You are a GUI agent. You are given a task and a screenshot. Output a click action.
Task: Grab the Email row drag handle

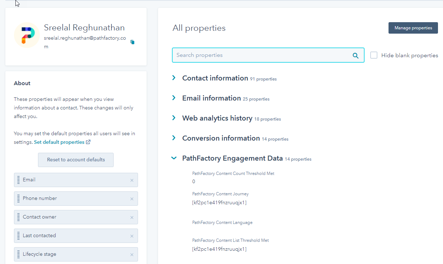(19, 180)
